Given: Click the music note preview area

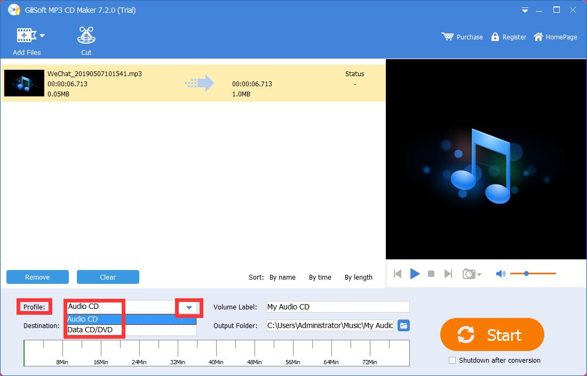Looking at the screenshot, I should click(x=486, y=159).
